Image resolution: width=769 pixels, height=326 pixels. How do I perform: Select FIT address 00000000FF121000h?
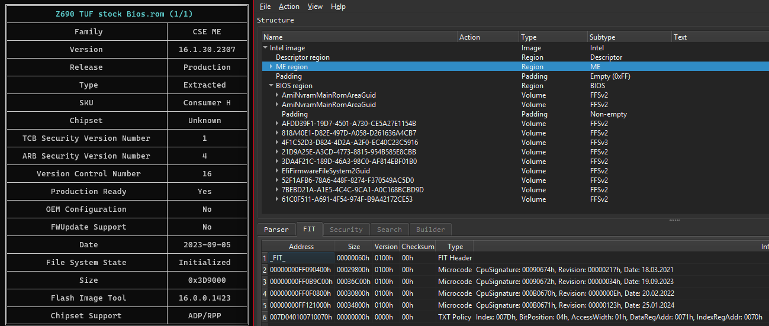[x=300, y=305]
